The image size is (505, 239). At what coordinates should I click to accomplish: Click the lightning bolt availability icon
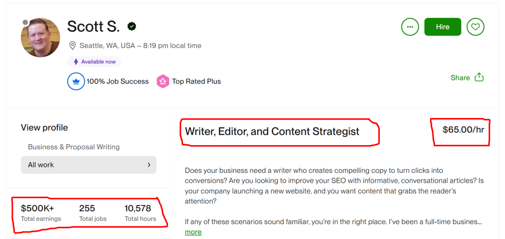[76, 62]
